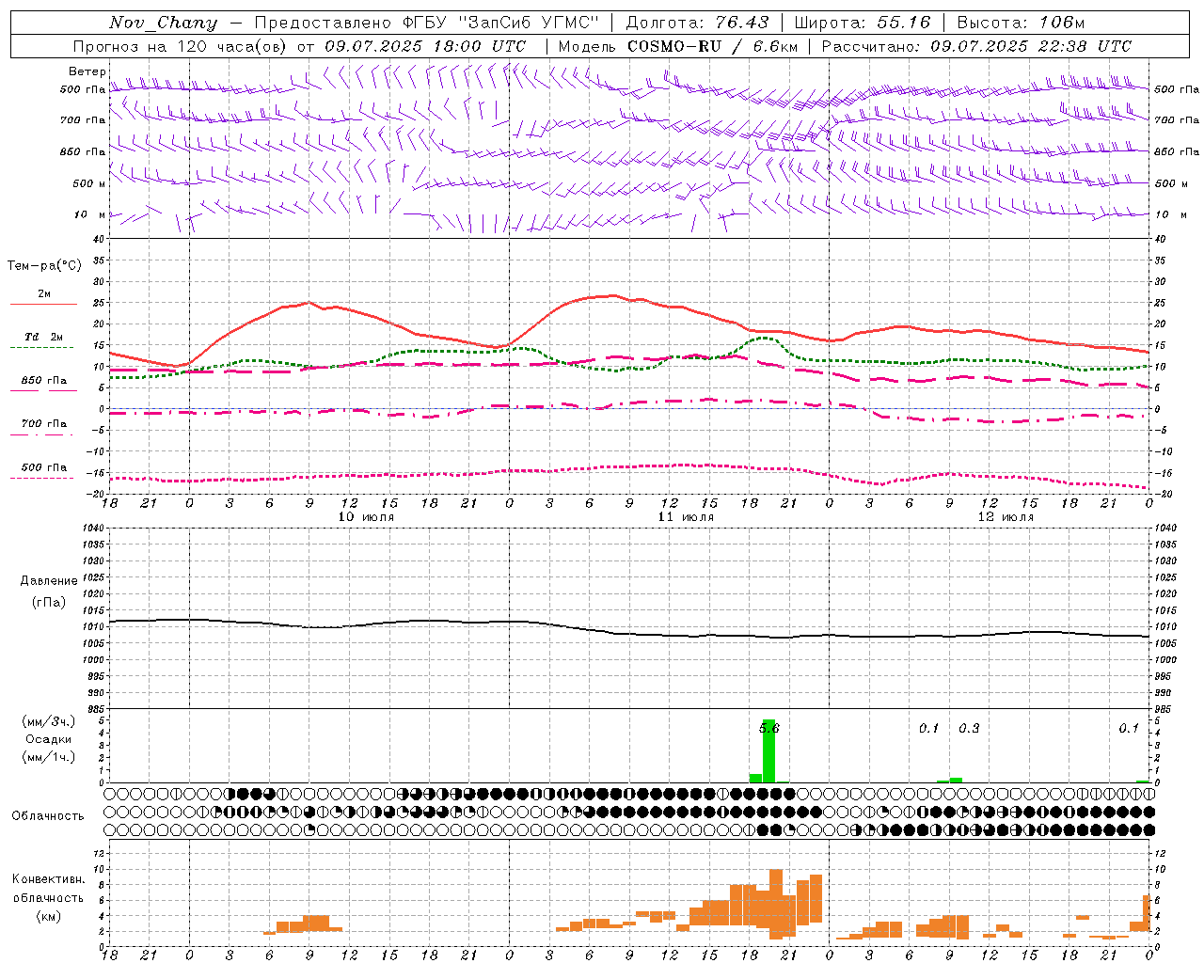1204x963 pixels.
Task: Click the 'Прогноз на 120 часа(ов)' text
Action: coord(181,46)
